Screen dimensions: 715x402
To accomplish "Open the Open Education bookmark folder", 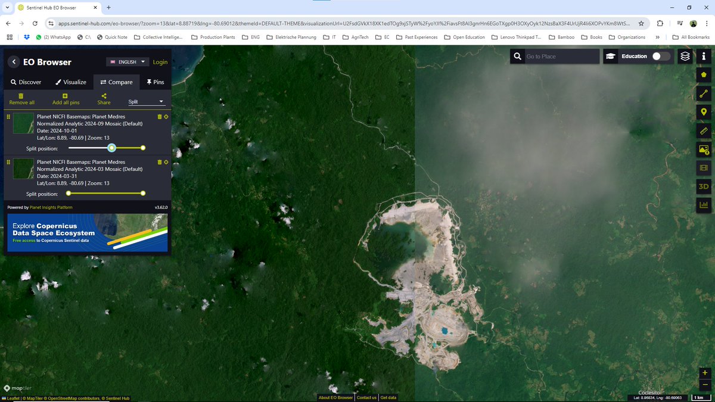I will (464, 37).
